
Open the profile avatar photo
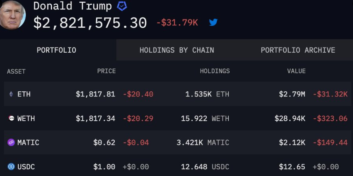[12, 15]
